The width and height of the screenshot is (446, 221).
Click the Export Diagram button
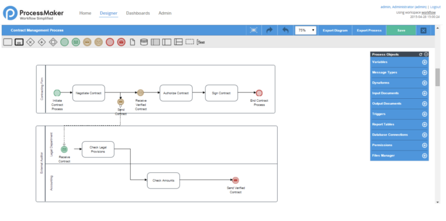(x=335, y=30)
